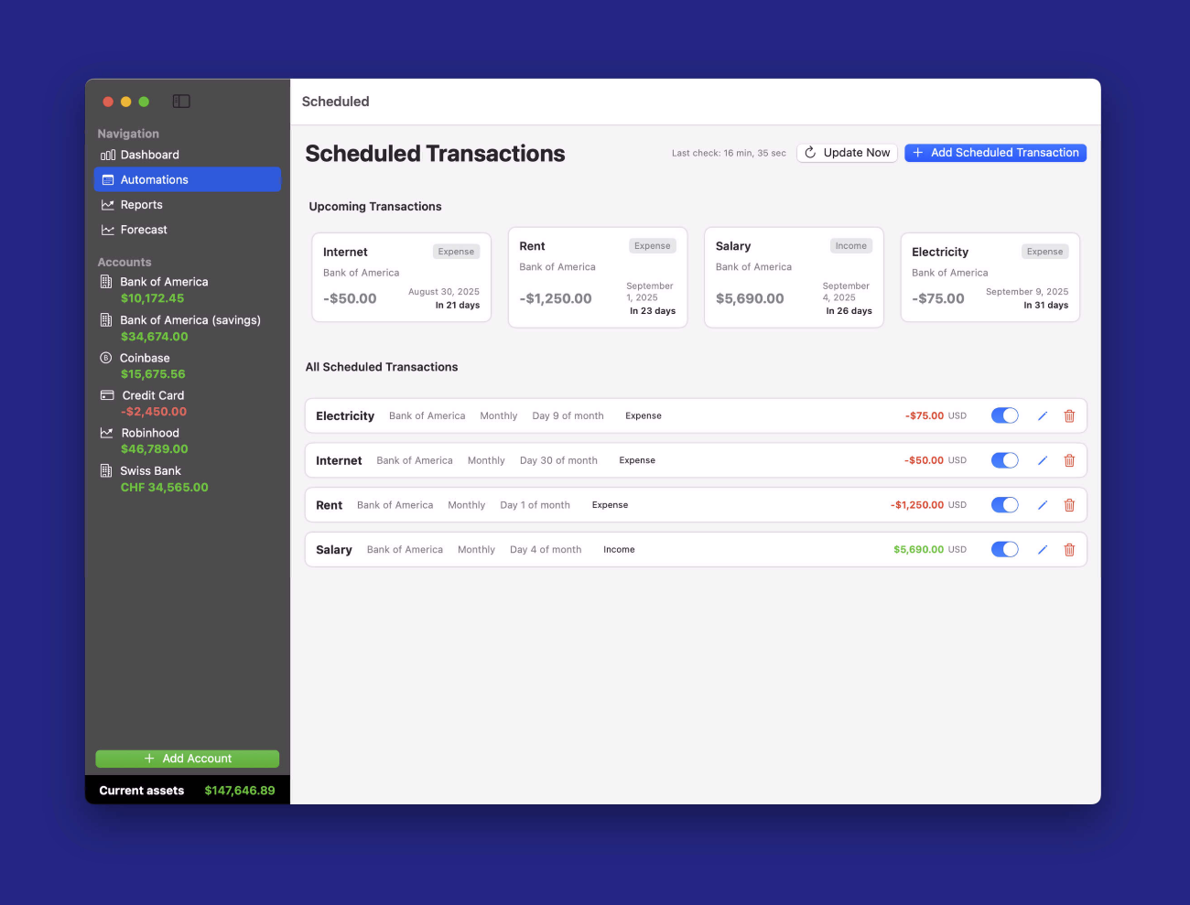Click the Expense tag on Rent card
Screen dimensions: 1190x905
pos(652,246)
